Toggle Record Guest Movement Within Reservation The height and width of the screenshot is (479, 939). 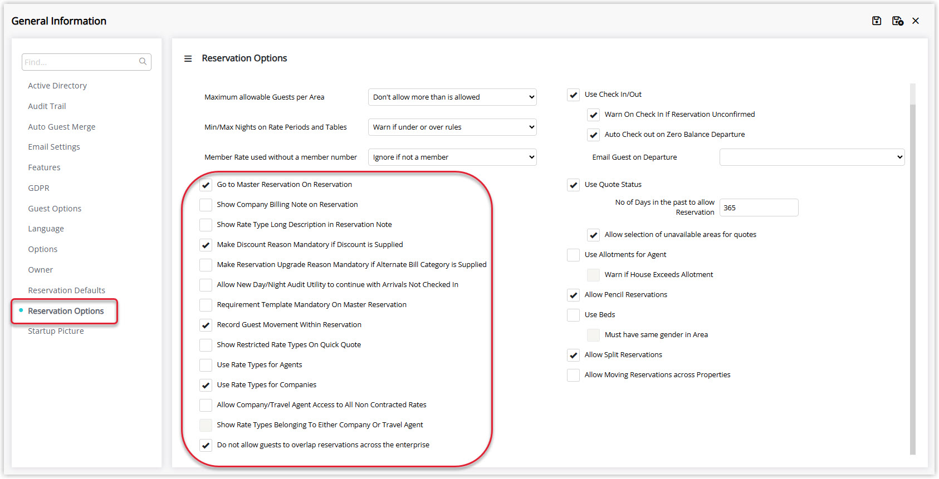(x=206, y=325)
